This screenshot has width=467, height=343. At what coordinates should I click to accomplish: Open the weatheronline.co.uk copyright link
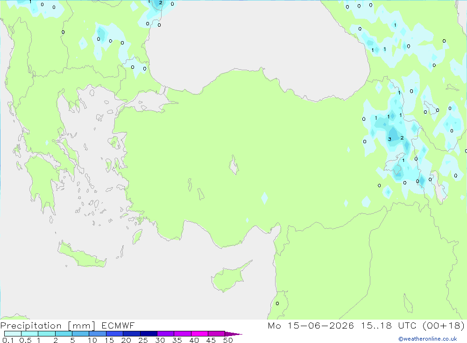pos(428,339)
